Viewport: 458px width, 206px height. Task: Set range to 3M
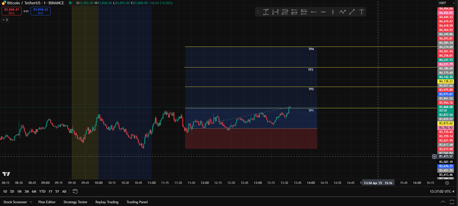coord(27,191)
